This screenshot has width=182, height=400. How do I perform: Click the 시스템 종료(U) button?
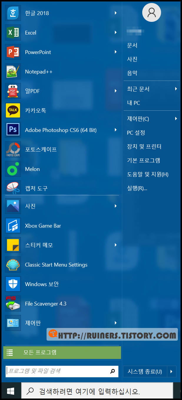[x=145, y=371]
